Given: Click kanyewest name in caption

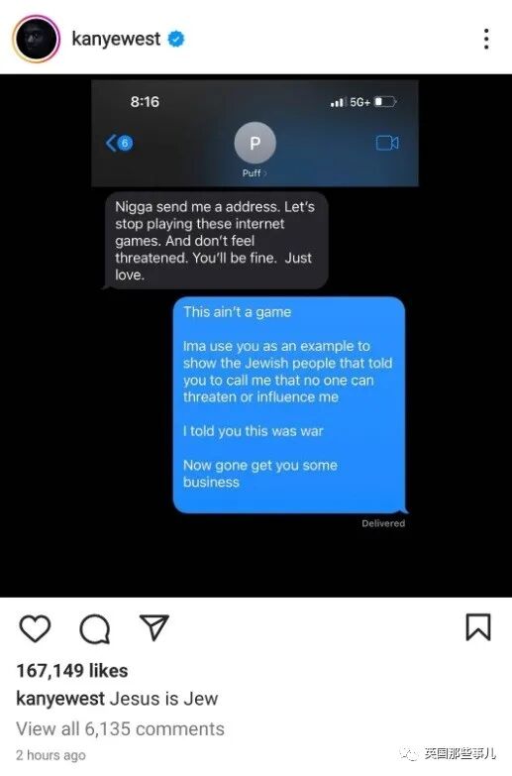Looking at the screenshot, I should pyautogui.click(x=60, y=699).
